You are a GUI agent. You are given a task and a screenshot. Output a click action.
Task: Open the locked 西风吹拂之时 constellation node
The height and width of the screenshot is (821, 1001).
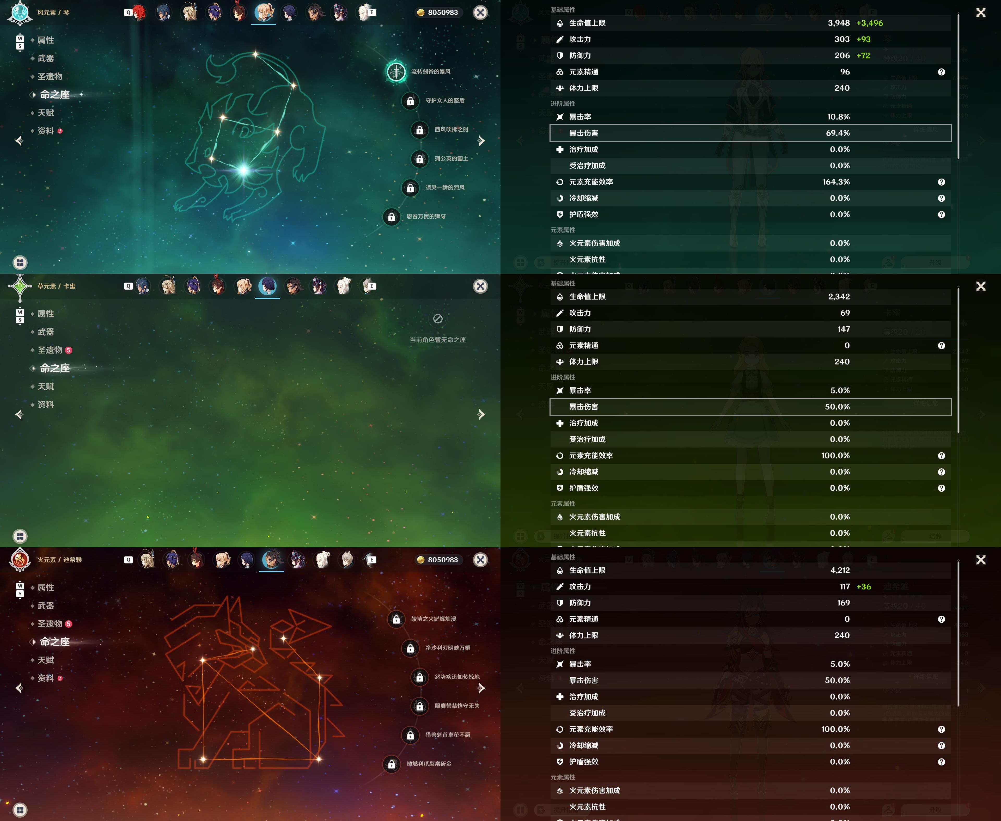click(420, 130)
